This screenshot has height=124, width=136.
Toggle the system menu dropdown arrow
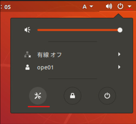[130, 6]
